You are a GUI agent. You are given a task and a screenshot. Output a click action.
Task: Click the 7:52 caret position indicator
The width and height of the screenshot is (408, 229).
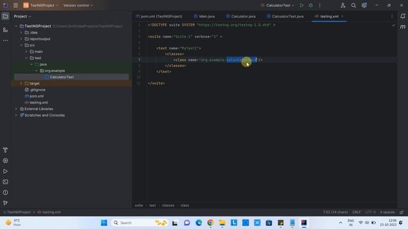tap(335, 212)
